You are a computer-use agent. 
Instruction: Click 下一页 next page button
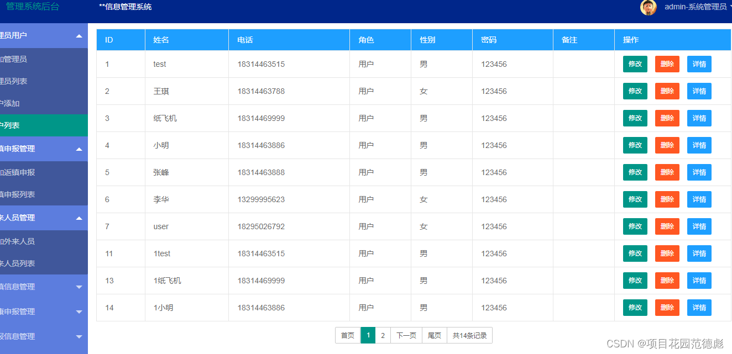click(406, 335)
